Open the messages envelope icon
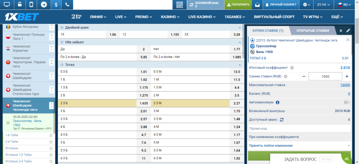The width and height of the screenshot is (359, 164). (257, 5)
